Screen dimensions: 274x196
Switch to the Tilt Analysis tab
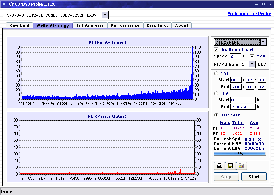tap(90, 25)
